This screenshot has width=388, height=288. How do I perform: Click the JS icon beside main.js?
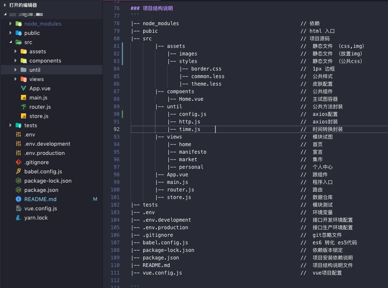(24, 98)
